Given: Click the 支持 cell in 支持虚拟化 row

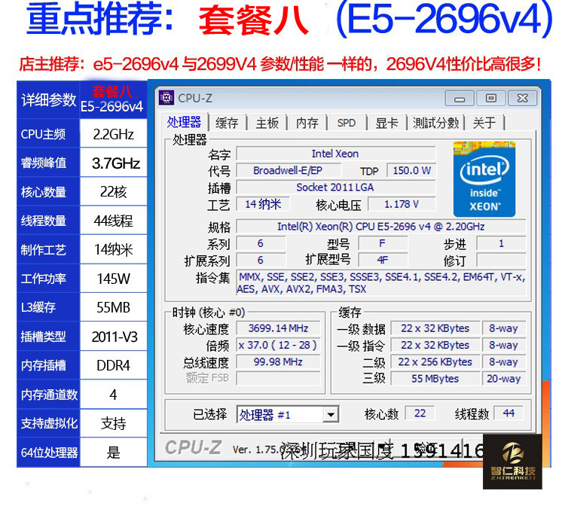Looking at the screenshot, I should 113,423.
